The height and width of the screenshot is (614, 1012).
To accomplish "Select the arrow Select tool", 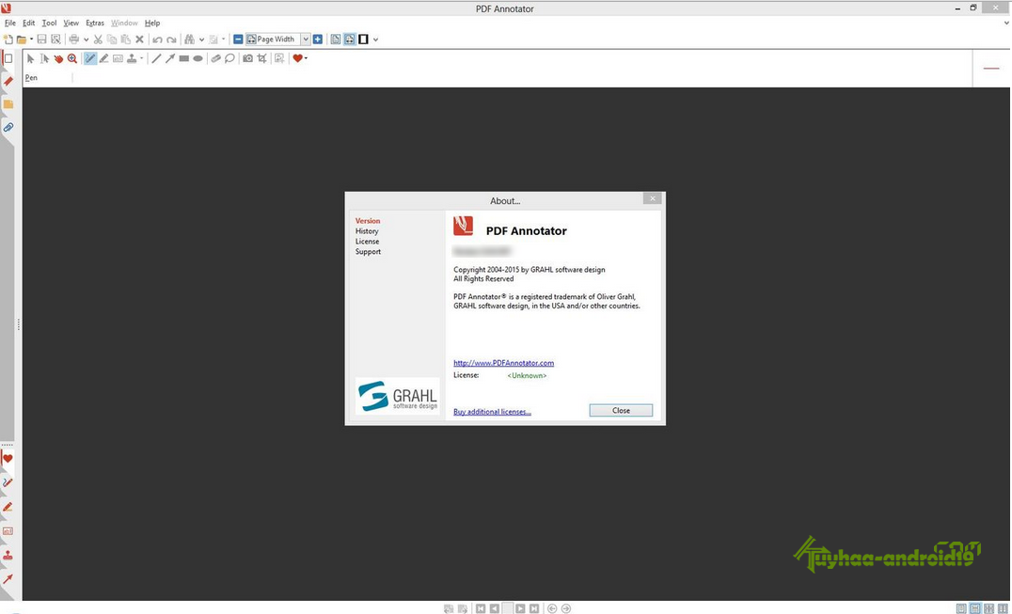I will 30,58.
